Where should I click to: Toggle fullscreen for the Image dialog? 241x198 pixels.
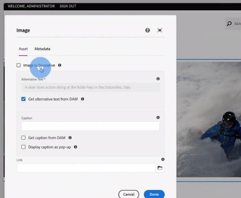[x=160, y=30]
